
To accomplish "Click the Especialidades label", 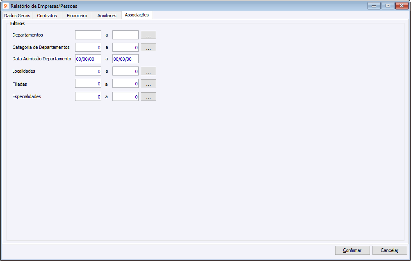I will coord(27,96).
